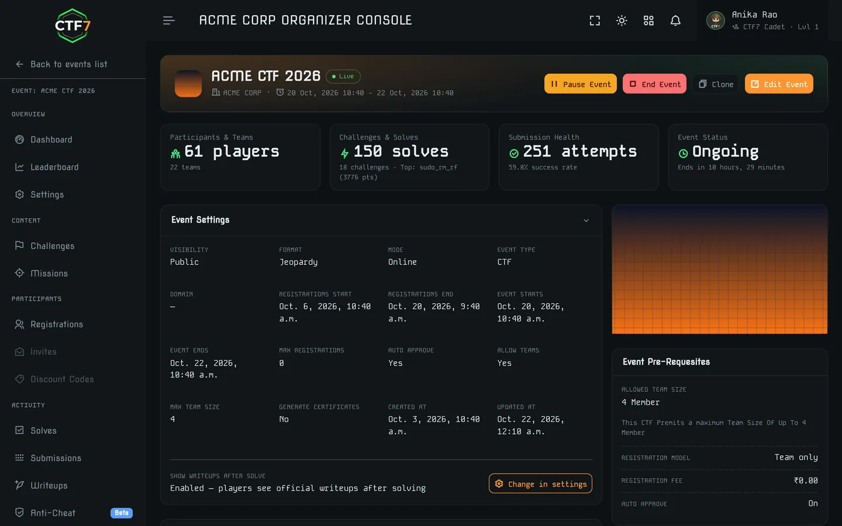Image resolution: width=842 pixels, height=526 pixels.
Task: Click the ACME CTF 2026 event thumbnail
Action: tap(188, 84)
